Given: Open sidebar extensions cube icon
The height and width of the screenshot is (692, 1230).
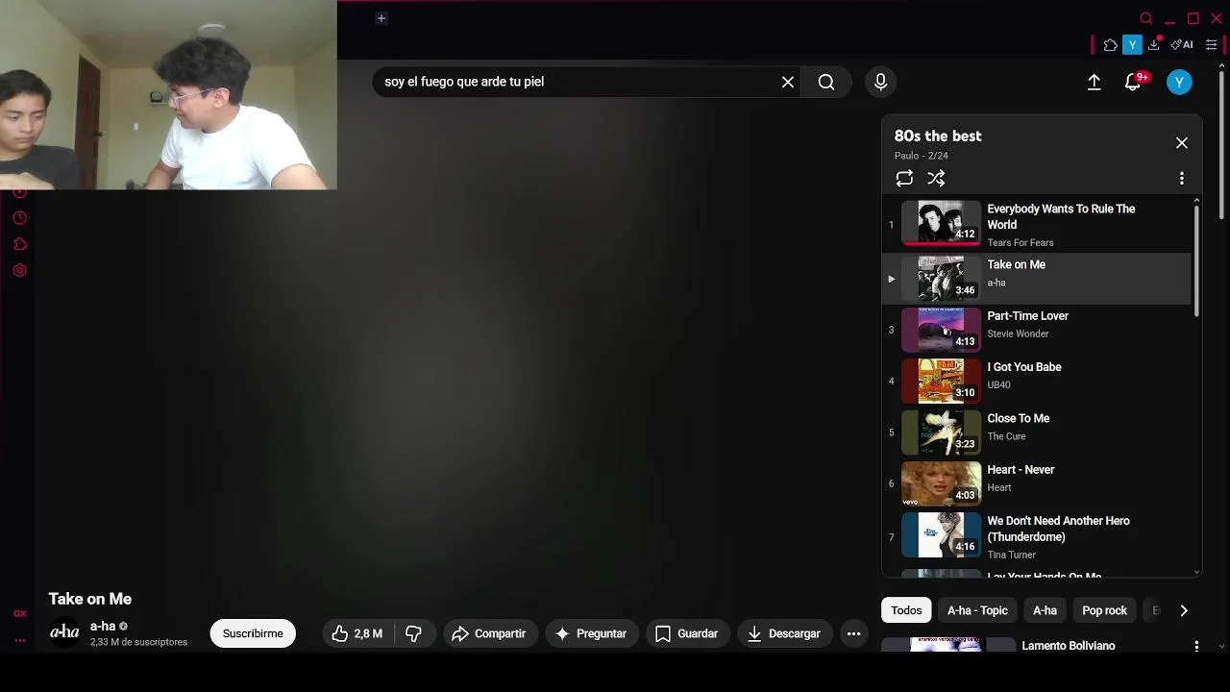Looking at the screenshot, I should click(x=19, y=244).
